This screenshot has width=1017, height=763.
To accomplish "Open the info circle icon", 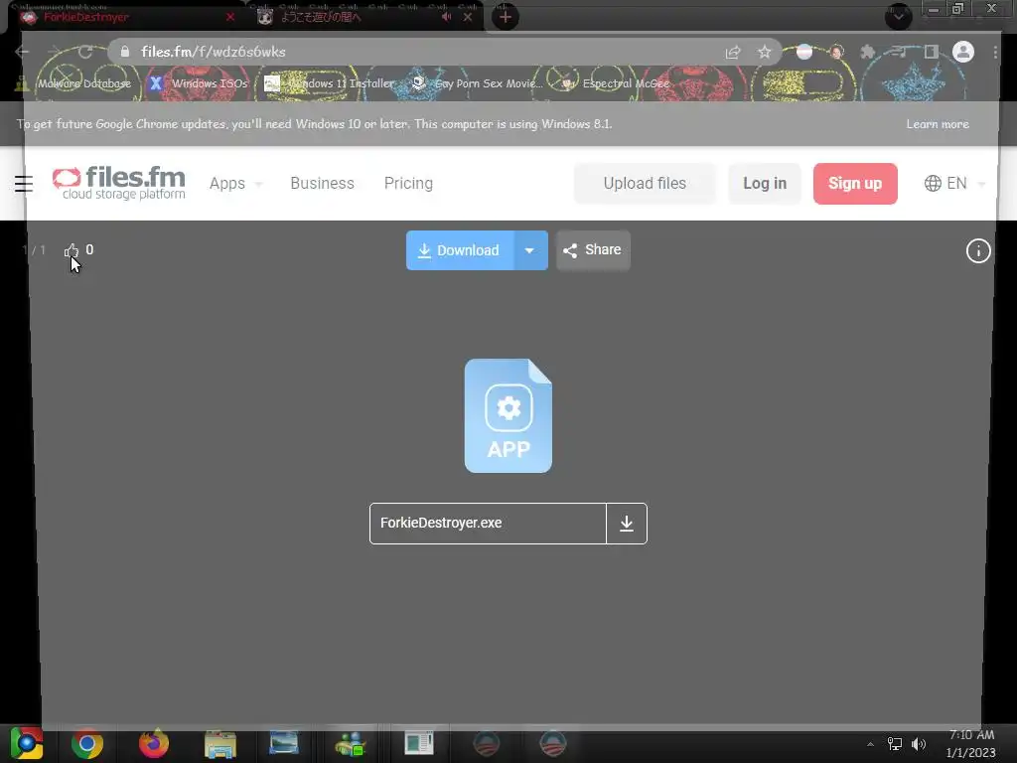I will 978,250.
